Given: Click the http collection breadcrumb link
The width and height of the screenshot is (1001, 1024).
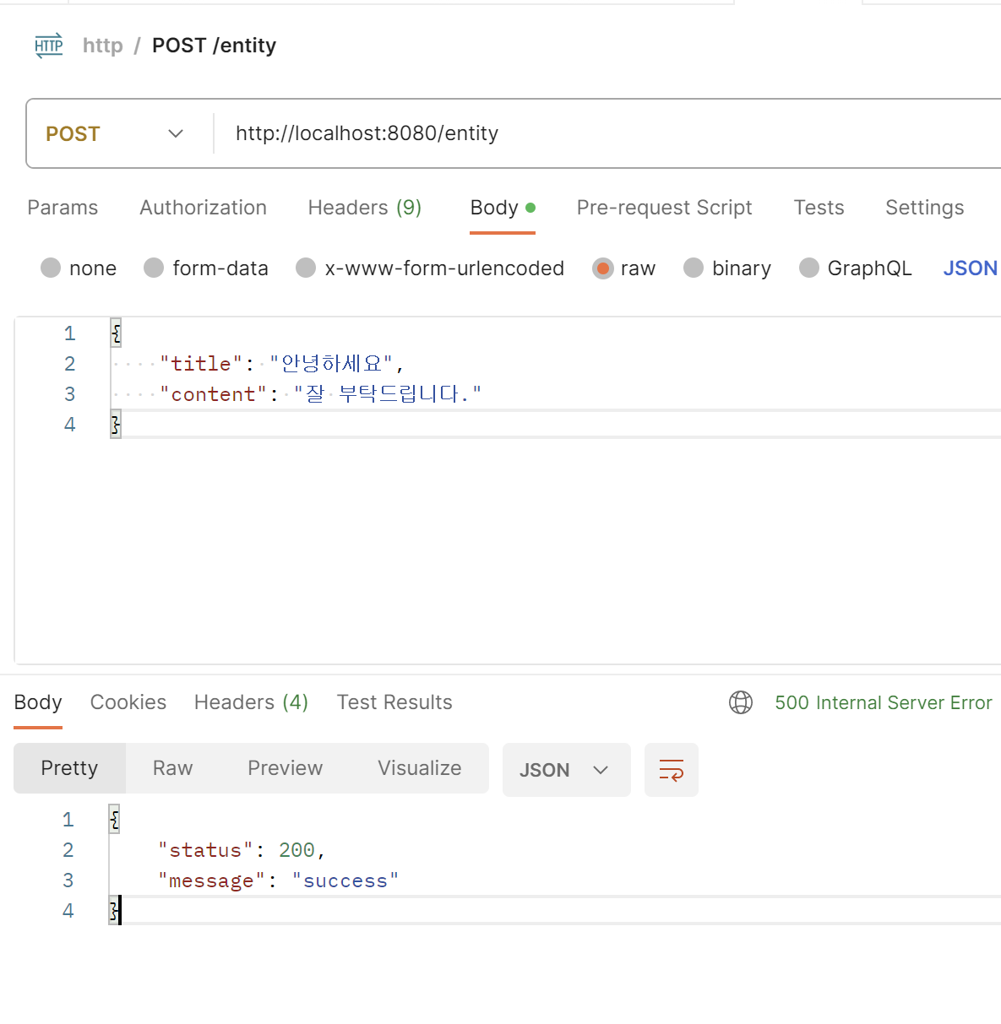Looking at the screenshot, I should click(x=103, y=46).
